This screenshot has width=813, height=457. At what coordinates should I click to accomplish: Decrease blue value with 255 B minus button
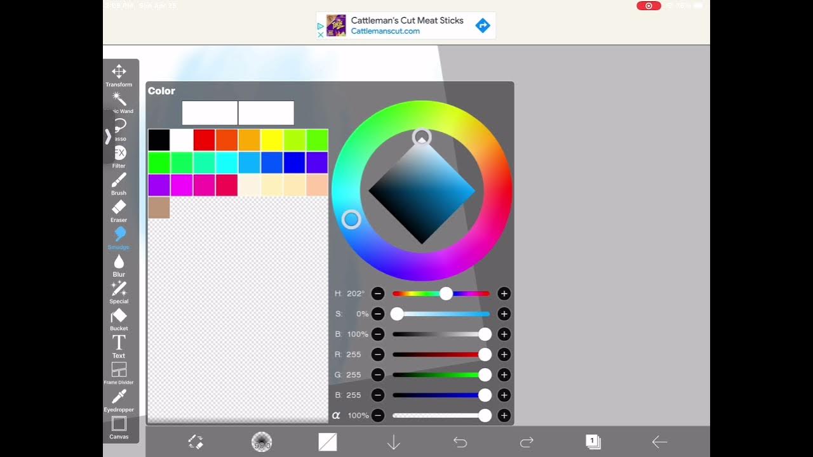378,395
